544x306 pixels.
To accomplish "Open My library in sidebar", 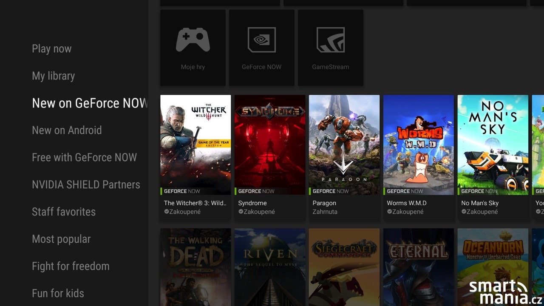I will click(x=54, y=76).
